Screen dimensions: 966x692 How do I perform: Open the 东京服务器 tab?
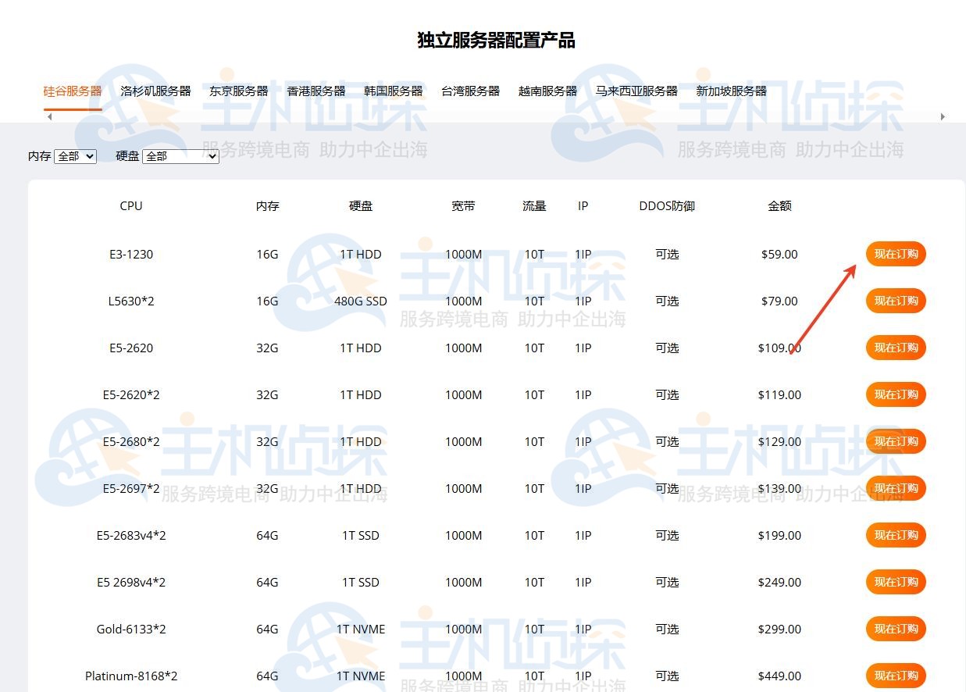239,91
